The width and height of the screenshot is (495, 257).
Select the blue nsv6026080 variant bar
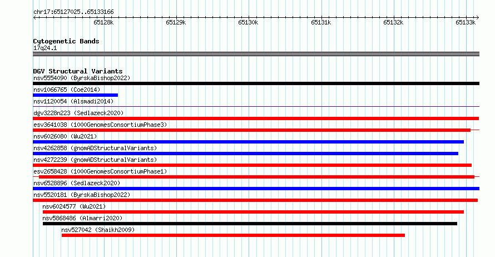pos(249,142)
